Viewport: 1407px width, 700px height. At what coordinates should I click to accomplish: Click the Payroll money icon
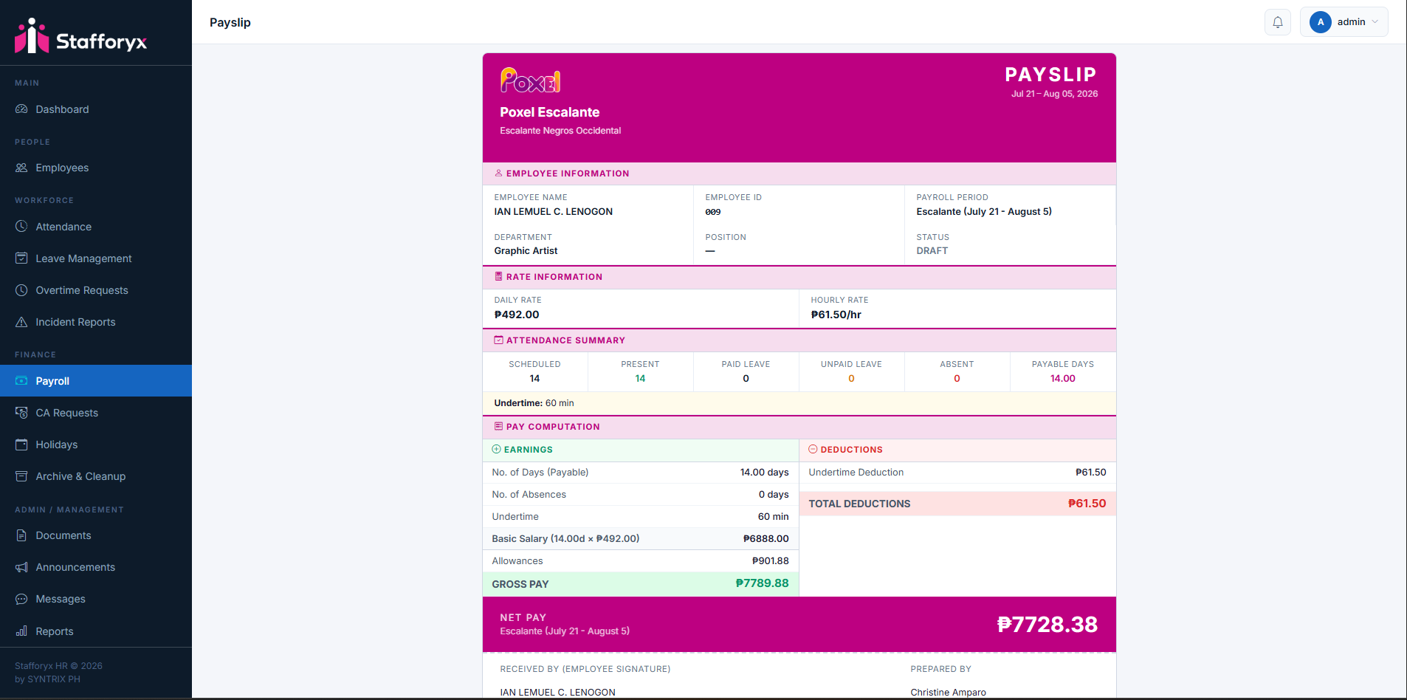pos(21,381)
